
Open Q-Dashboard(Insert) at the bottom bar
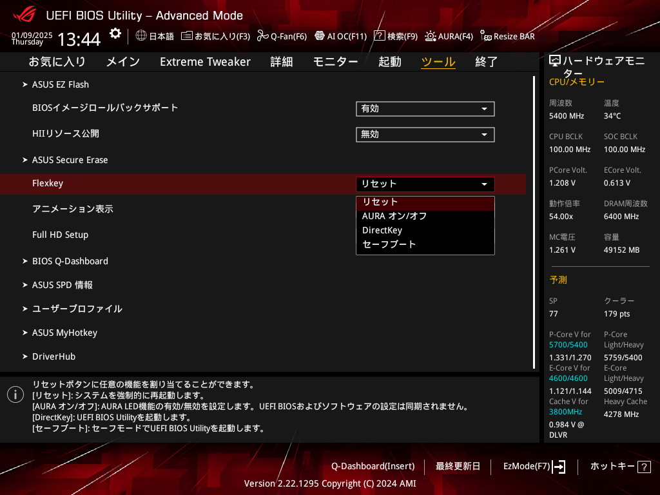(x=373, y=466)
